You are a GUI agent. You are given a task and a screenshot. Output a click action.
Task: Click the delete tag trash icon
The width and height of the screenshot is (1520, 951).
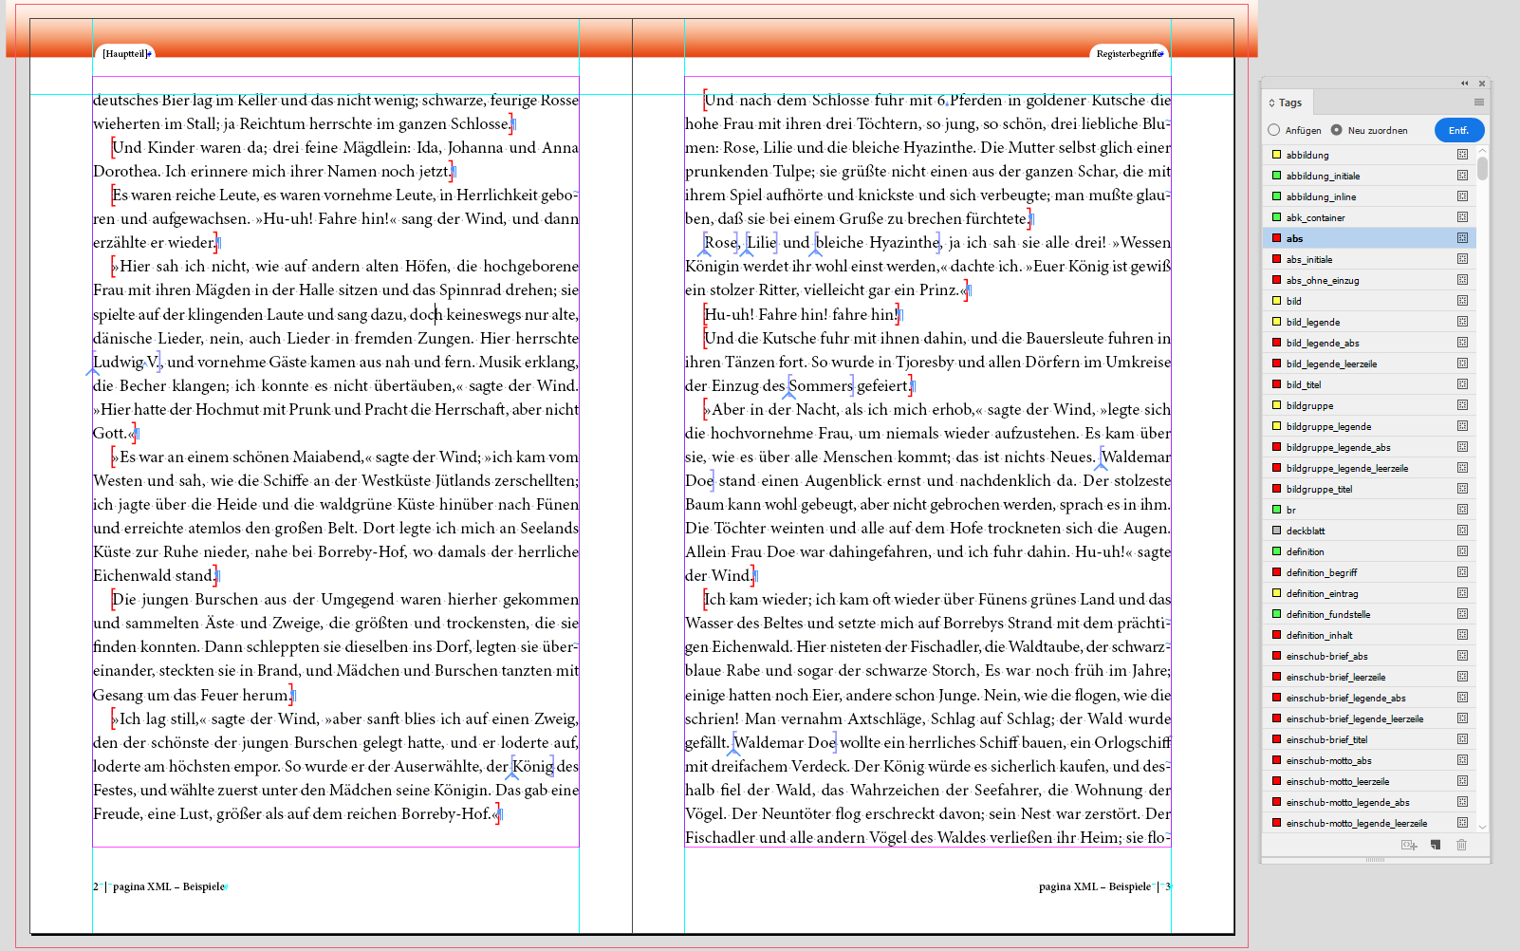coord(1461,845)
